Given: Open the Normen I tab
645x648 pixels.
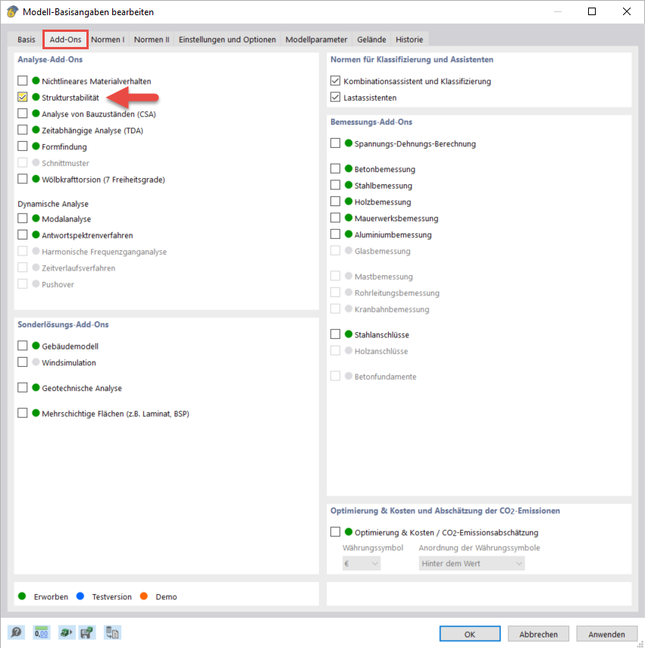Looking at the screenshot, I should [108, 39].
